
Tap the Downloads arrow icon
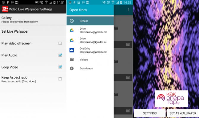click(72, 68)
